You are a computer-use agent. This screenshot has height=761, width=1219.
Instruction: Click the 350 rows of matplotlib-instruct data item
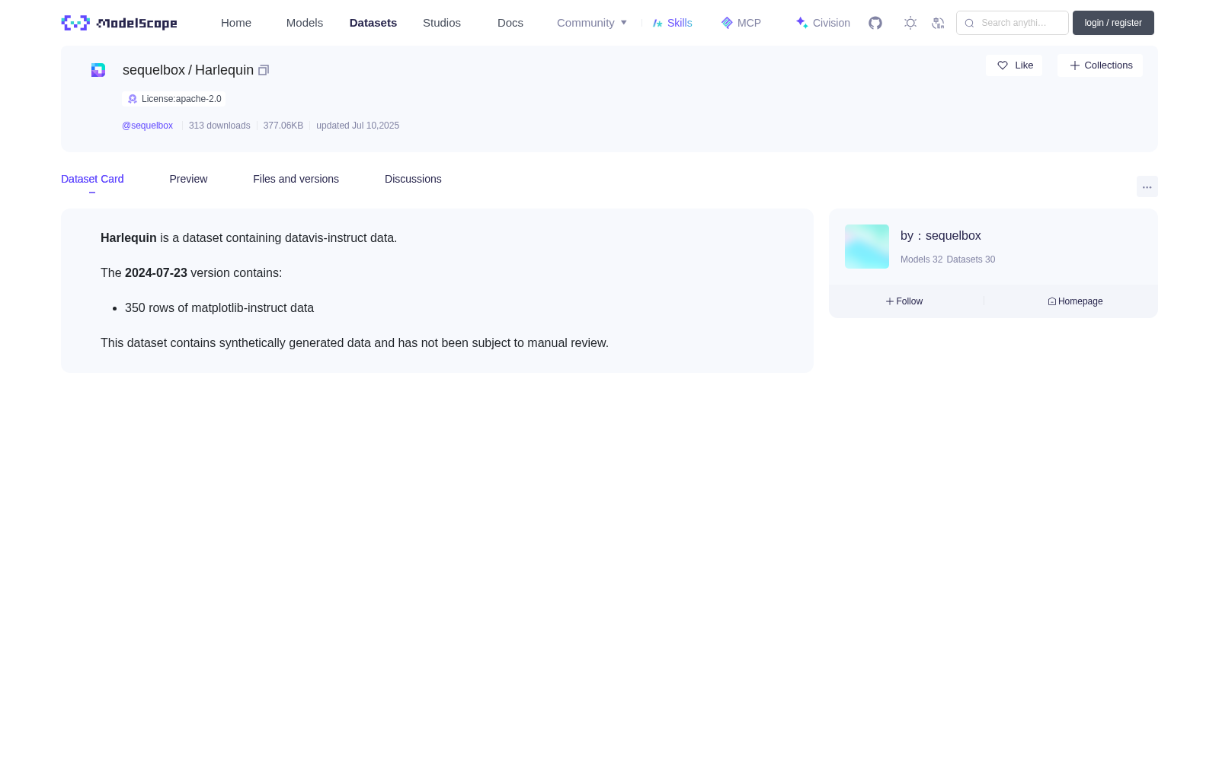click(219, 308)
